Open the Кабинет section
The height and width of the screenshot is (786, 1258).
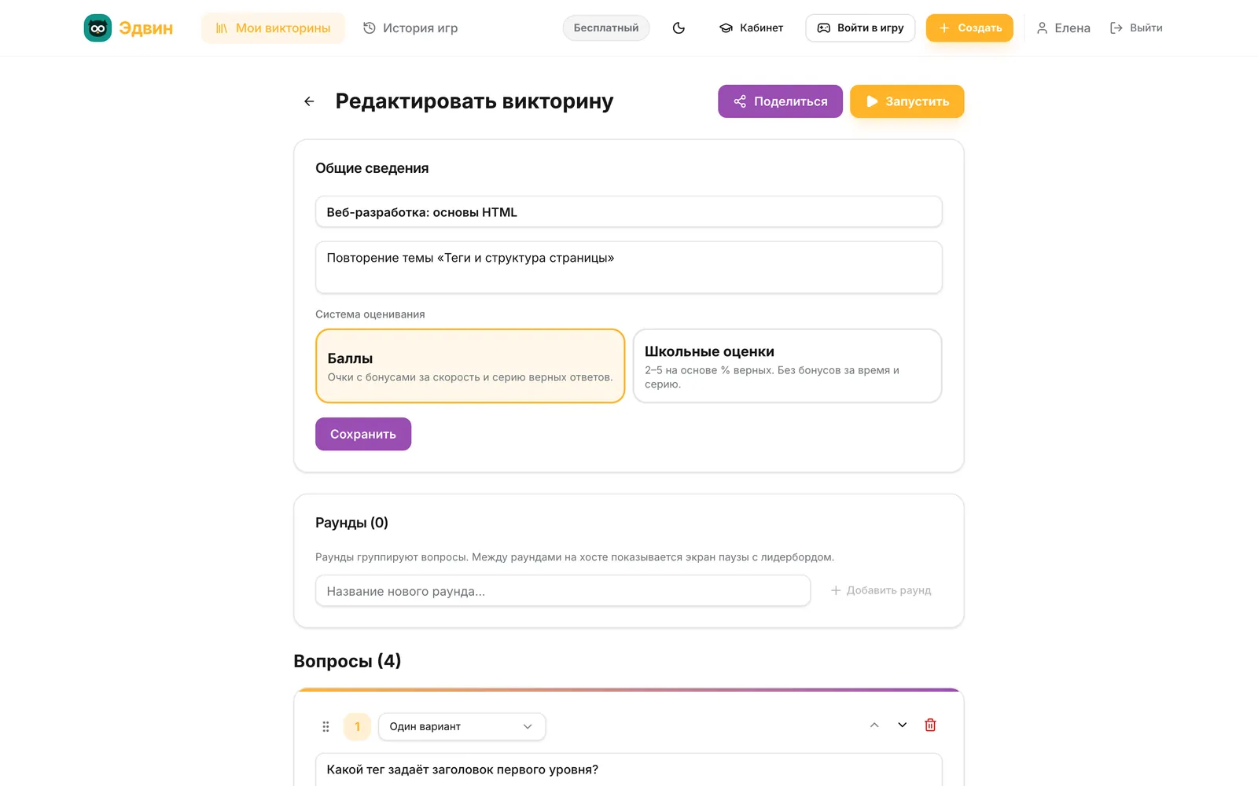(751, 28)
